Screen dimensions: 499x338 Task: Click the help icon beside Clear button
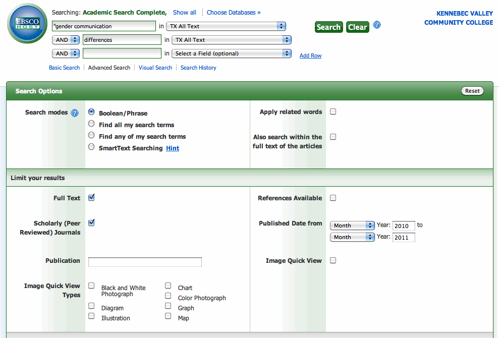click(377, 25)
